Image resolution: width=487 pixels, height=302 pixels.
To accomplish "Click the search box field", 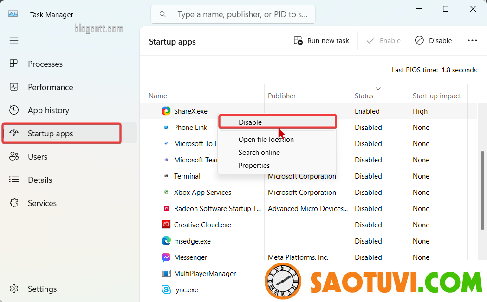I will pyautogui.click(x=233, y=14).
